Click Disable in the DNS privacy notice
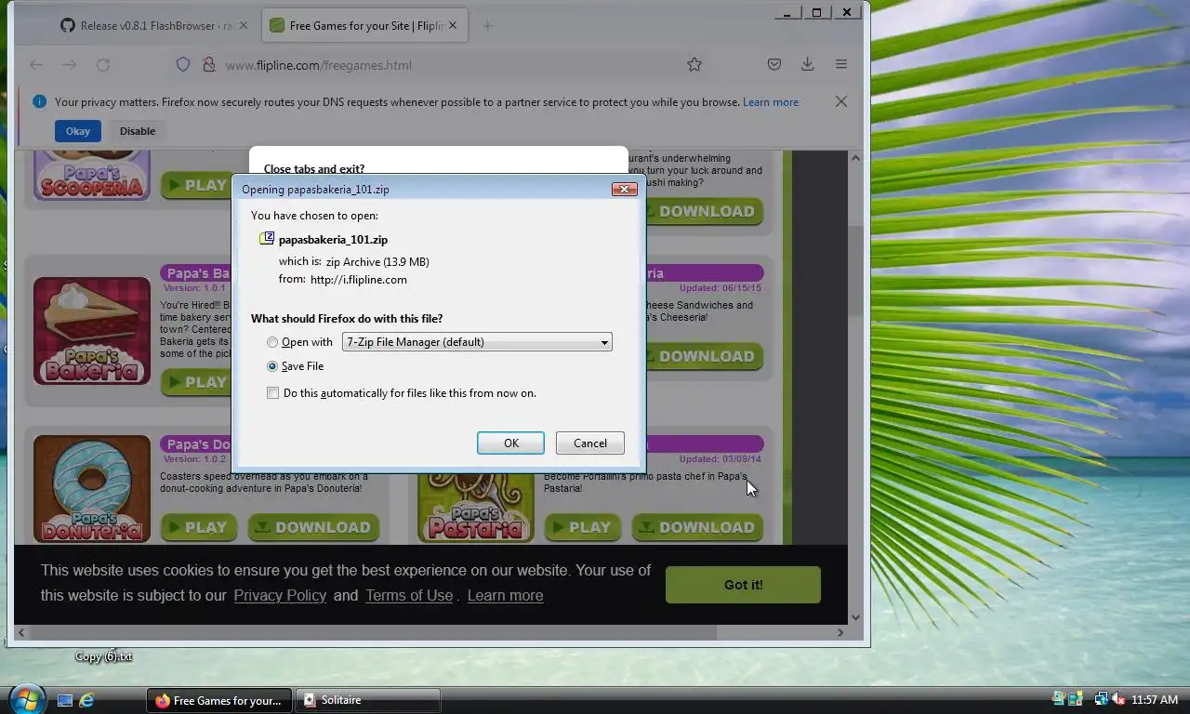 pyautogui.click(x=138, y=131)
